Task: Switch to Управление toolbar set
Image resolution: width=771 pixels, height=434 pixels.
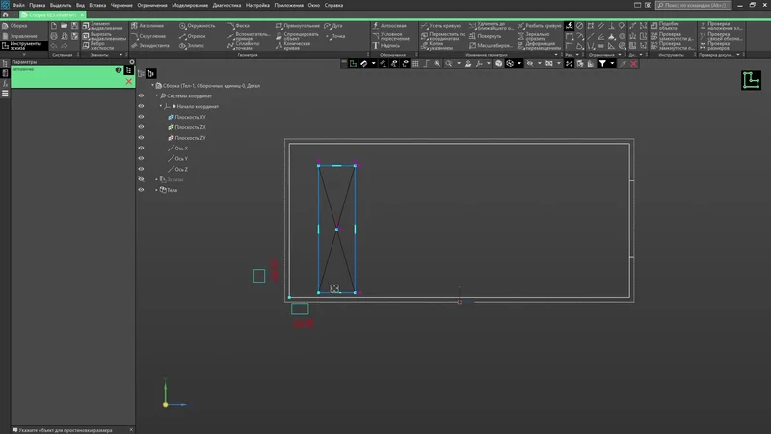Action: click(24, 35)
